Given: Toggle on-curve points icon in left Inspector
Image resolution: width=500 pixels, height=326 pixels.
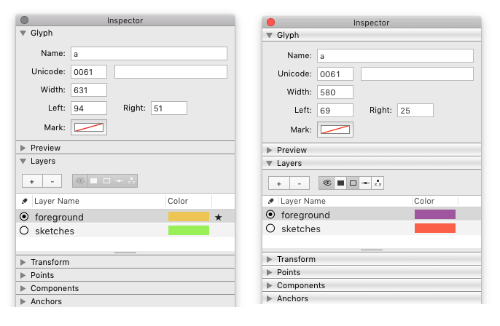Looking at the screenshot, I should point(119,180).
